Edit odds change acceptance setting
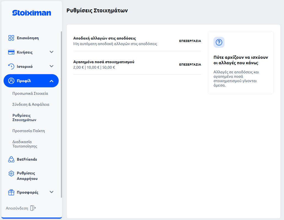 [190, 41]
